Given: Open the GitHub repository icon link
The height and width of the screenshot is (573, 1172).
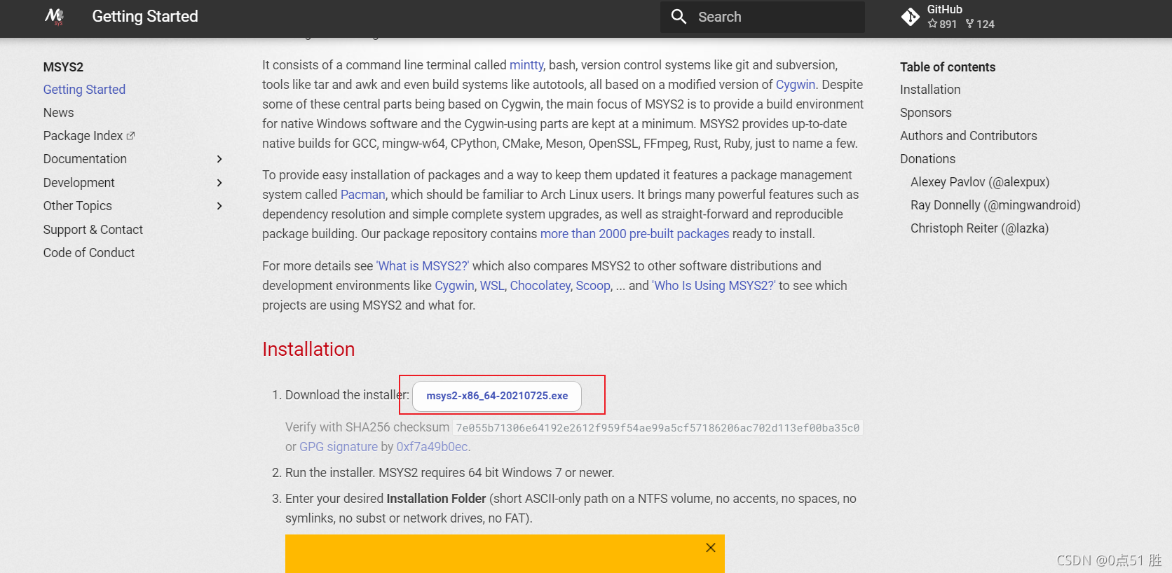Looking at the screenshot, I should pyautogui.click(x=910, y=17).
